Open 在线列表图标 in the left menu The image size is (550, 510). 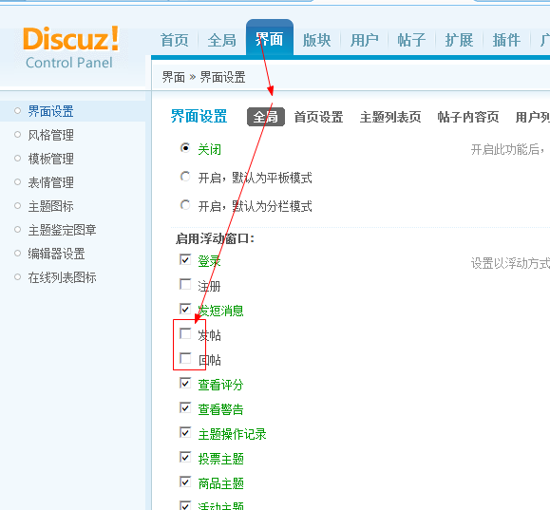coord(62,277)
